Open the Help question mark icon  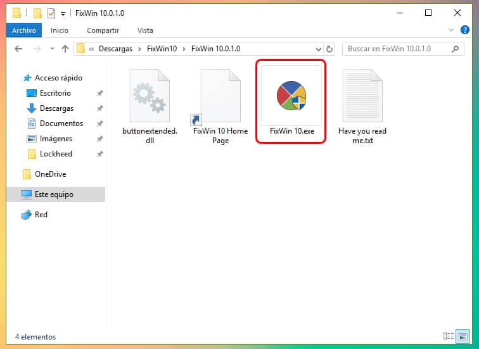(464, 30)
